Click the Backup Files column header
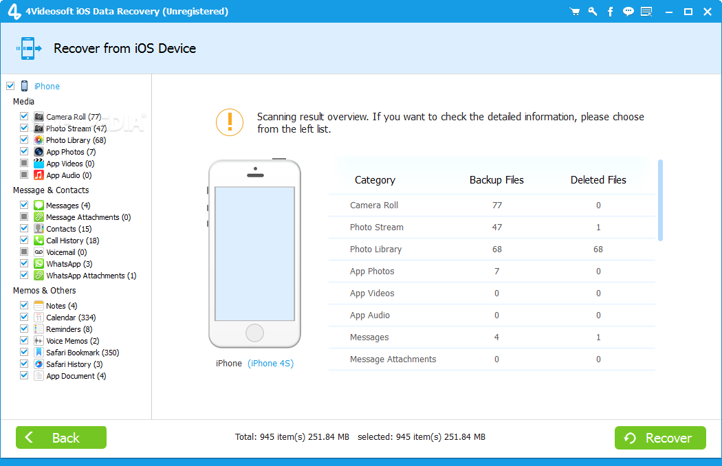Screen dimensions: 722x466 tap(496, 180)
